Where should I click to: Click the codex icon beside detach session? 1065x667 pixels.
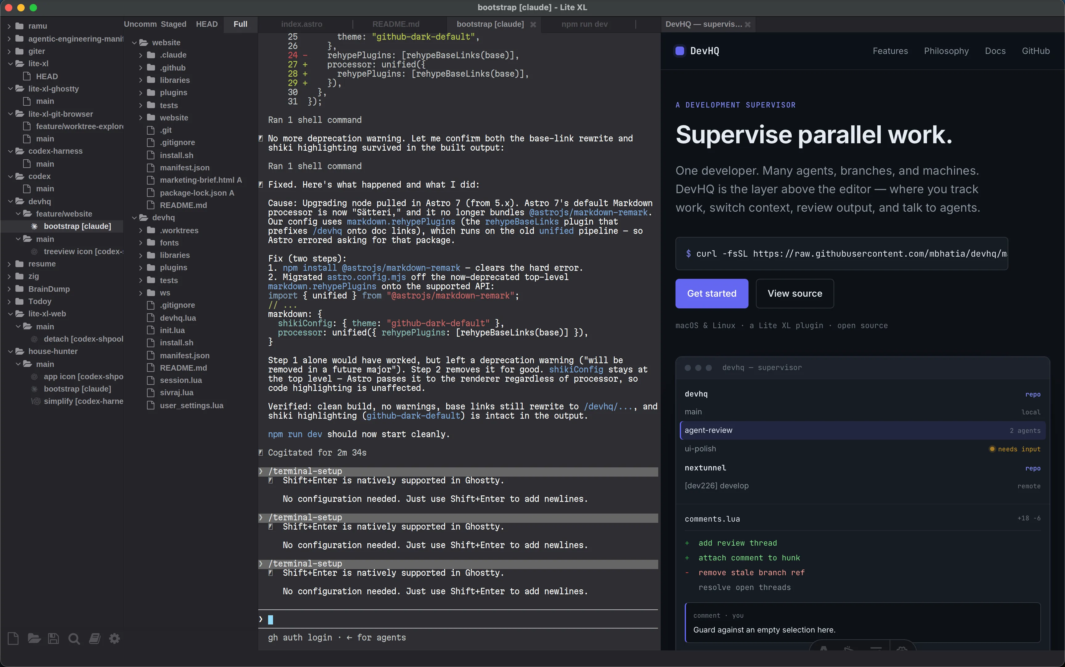click(x=35, y=339)
